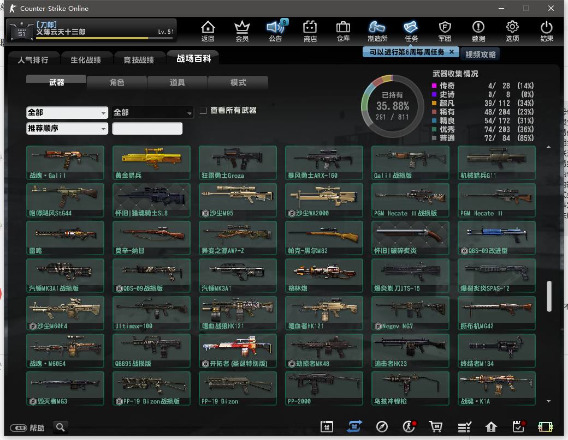The image size is (568, 440).
Task: Open the gift window icon in bottom bar
Action: [x=327, y=427]
